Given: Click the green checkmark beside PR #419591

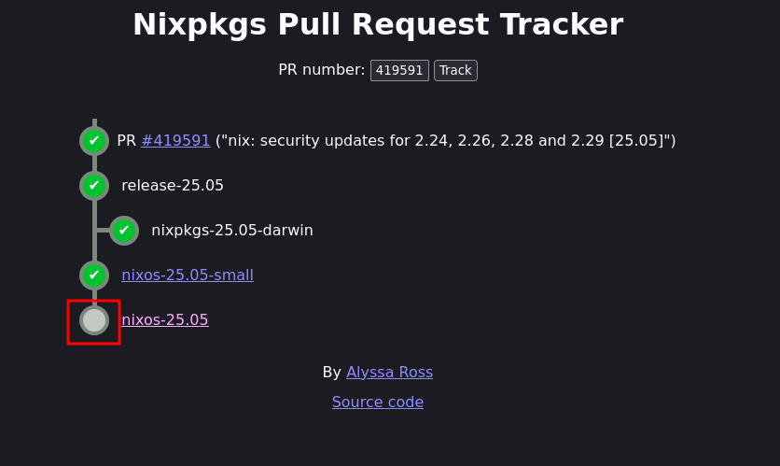Looking at the screenshot, I should tap(94, 141).
